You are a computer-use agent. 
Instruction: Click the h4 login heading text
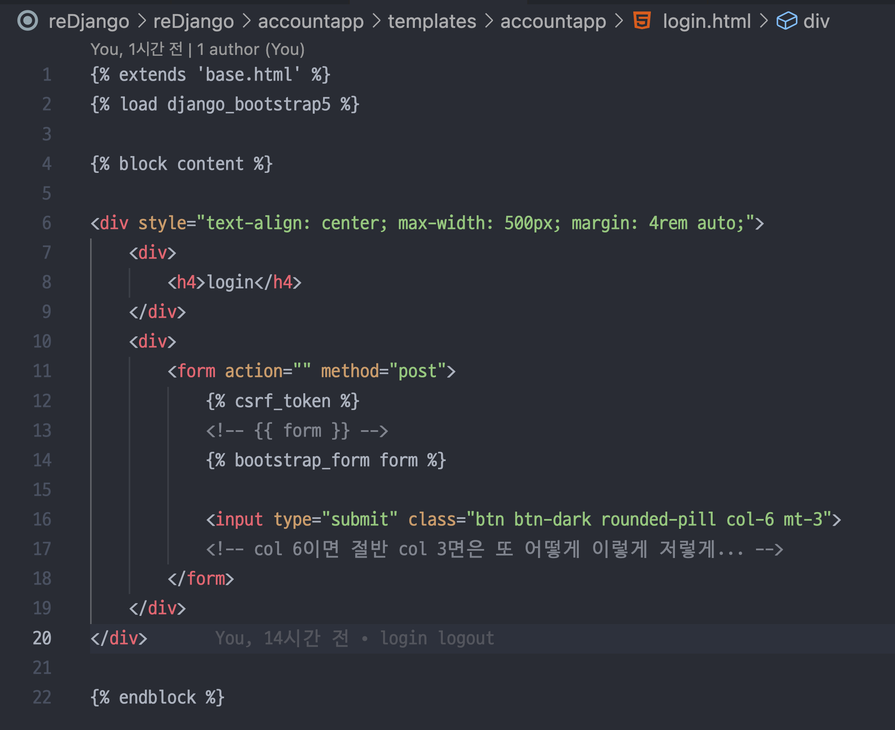click(x=231, y=282)
